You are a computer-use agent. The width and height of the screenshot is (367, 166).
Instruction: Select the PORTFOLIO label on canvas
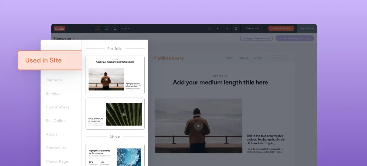[220, 76]
